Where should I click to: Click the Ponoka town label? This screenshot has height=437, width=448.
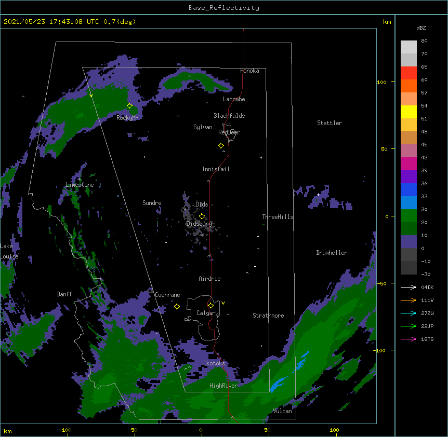249,71
